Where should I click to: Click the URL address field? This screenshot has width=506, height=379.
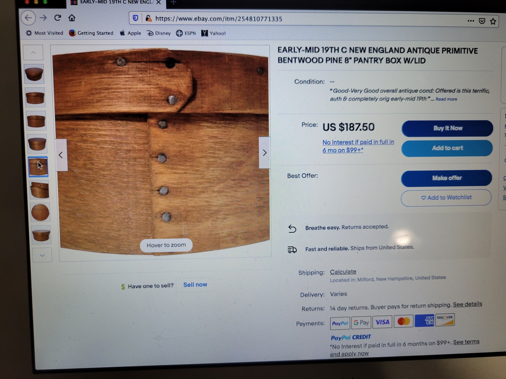[x=297, y=19]
